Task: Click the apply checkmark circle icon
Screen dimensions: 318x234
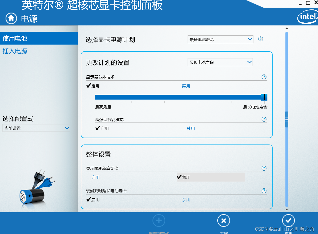Action: 289,221
